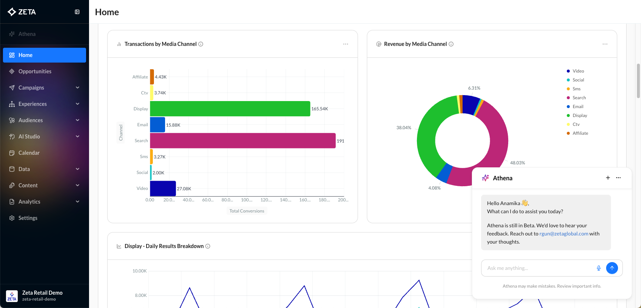Expand the Audiences sidebar section

[x=45, y=120]
